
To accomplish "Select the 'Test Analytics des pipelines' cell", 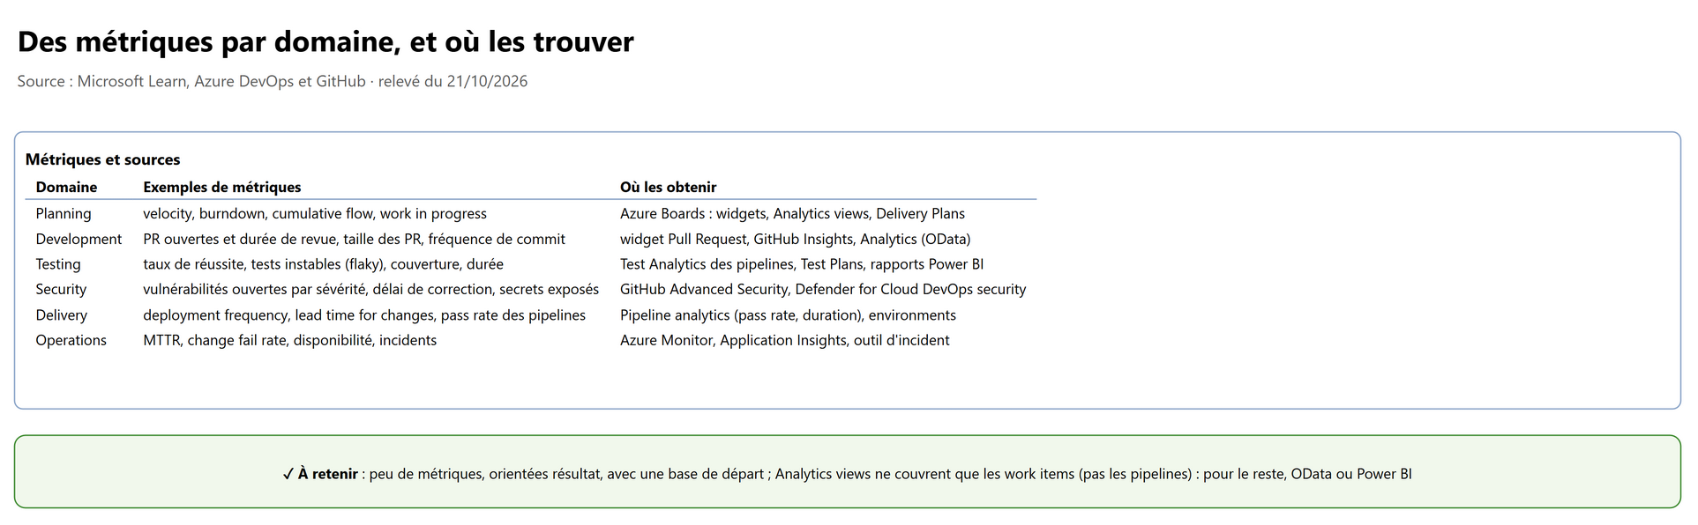I will 802,264.
